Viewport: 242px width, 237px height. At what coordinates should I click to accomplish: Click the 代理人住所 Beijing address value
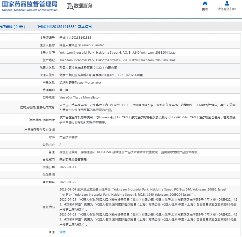(101, 75)
